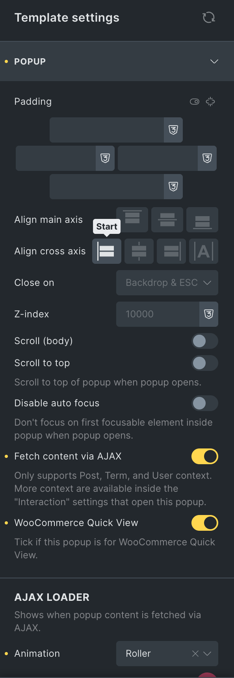The height and width of the screenshot is (678, 234).
Task: Turn on Scroll to top
Action: [205, 363]
